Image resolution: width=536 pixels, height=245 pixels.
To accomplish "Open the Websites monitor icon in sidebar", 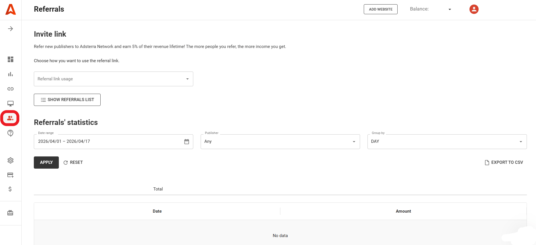I will click(x=11, y=104).
